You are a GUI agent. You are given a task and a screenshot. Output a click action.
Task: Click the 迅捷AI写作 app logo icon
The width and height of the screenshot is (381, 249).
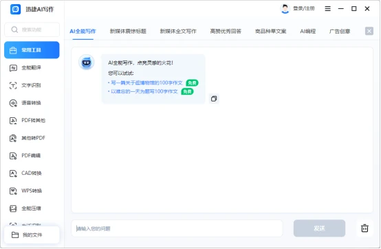(16, 9)
